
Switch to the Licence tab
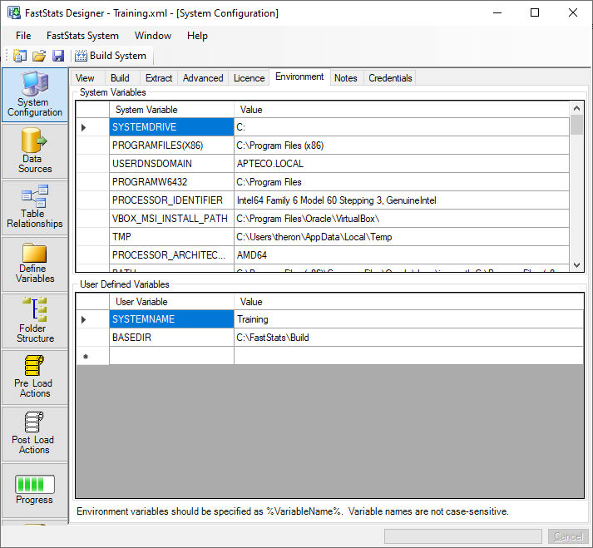pyautogui.click(x=249, y=78)
